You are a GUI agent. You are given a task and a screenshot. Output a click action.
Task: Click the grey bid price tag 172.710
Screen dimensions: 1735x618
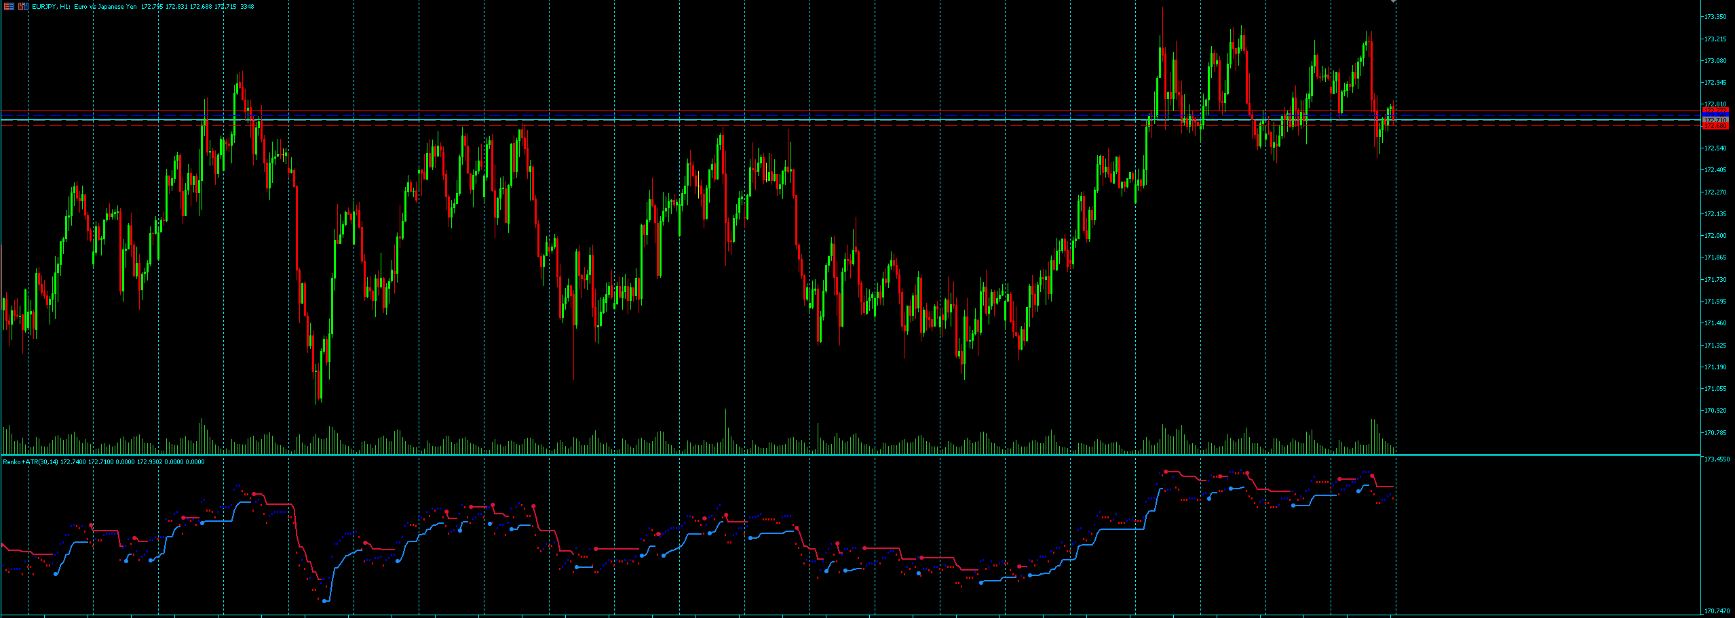pos(1715,120)
